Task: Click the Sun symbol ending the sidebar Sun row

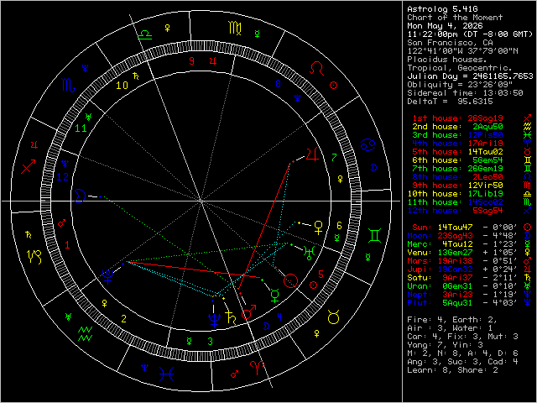Action: tap(528, 228)
